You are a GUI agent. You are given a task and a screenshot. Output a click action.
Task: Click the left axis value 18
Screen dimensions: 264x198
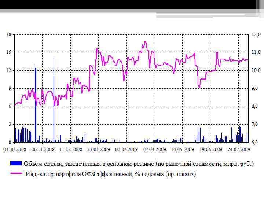pos(9,34)
